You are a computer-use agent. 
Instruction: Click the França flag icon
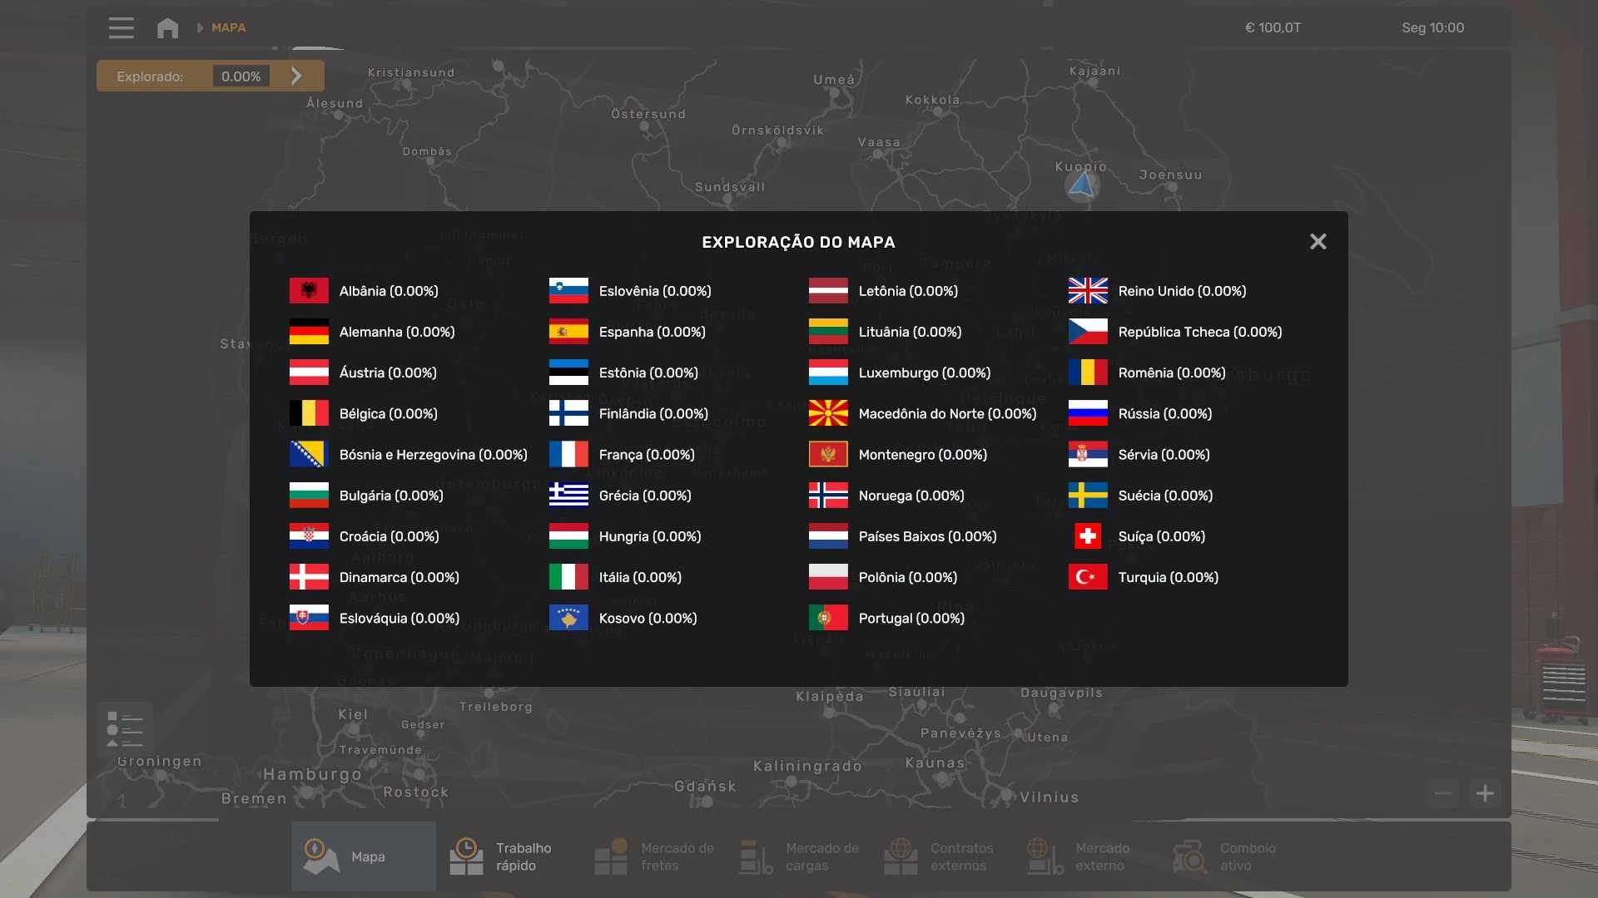pyautogui.click(x=568, y=455)
